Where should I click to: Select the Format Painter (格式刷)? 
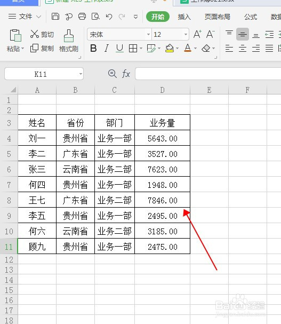coord(69,41)
